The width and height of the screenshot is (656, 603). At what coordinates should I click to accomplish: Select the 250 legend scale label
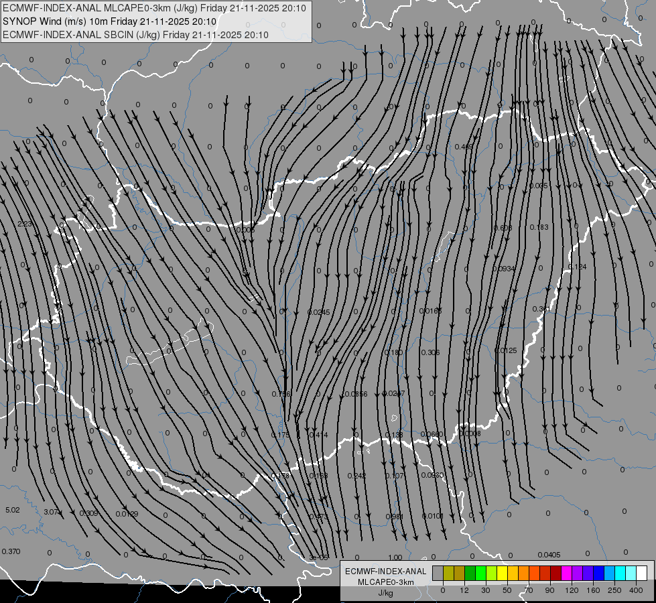[x=614, y=590]
